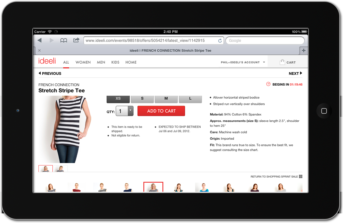
Task: Tap the Google search field
Action: click(x=265, y=41)
